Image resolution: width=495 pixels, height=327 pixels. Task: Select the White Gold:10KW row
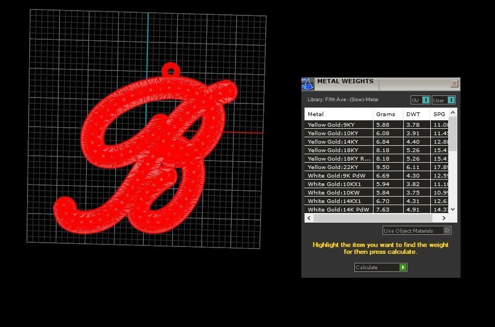point(376,192)
